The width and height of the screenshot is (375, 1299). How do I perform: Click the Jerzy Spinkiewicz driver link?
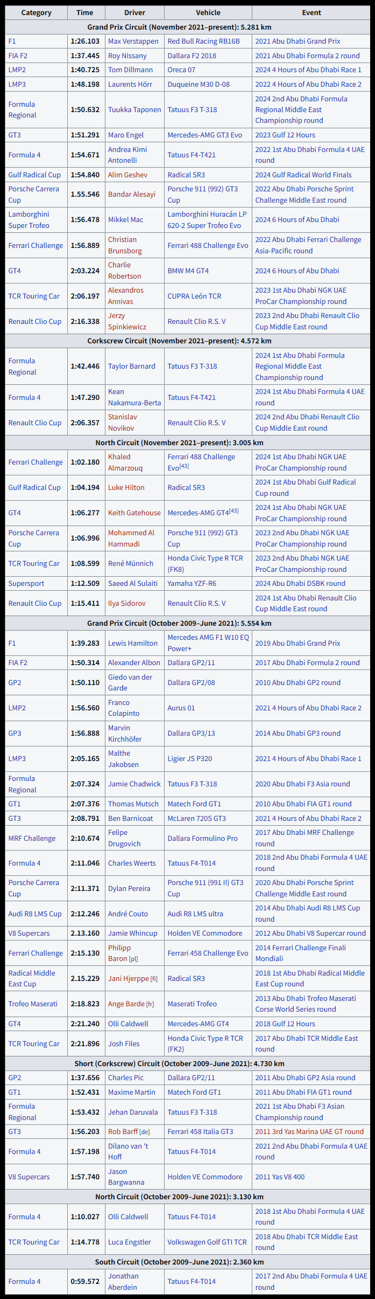[x=127, y=321]
